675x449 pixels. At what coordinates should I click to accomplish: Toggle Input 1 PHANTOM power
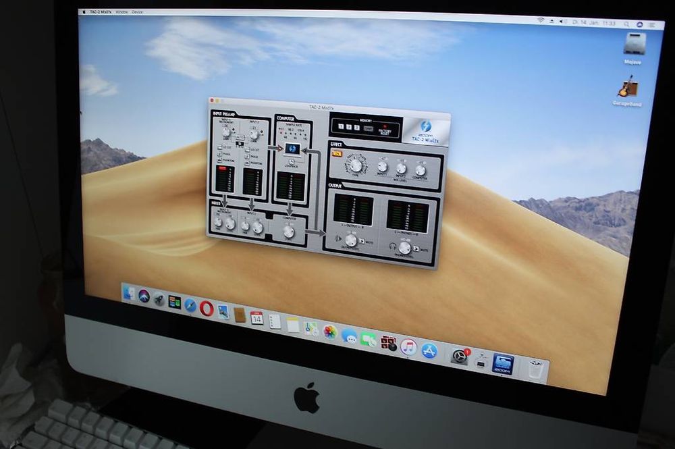pyautogui.click(x=220, y=161)
